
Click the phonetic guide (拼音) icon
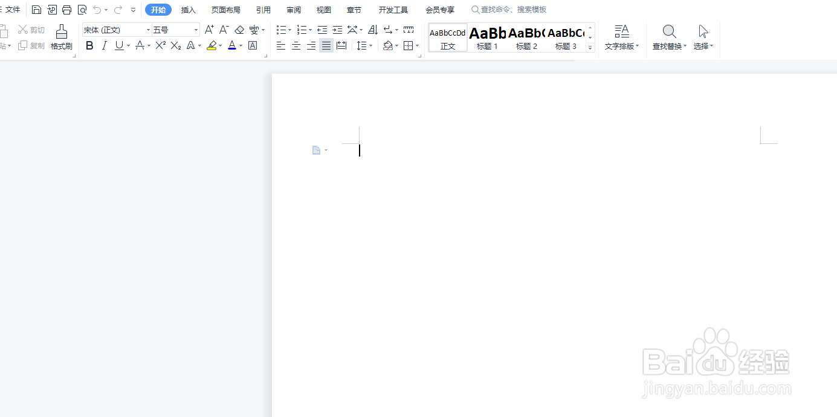pos(254,30)
